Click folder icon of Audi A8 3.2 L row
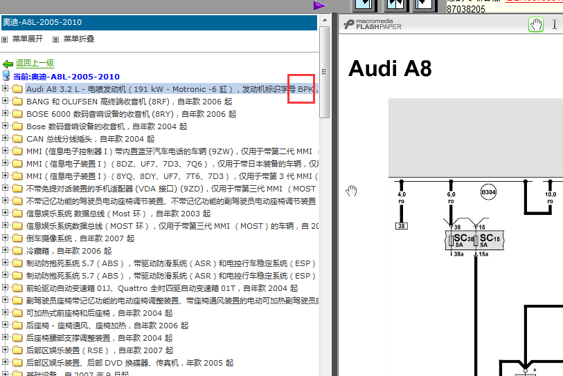Viewport: 563px width, 376px height. [x=17, y=89]
